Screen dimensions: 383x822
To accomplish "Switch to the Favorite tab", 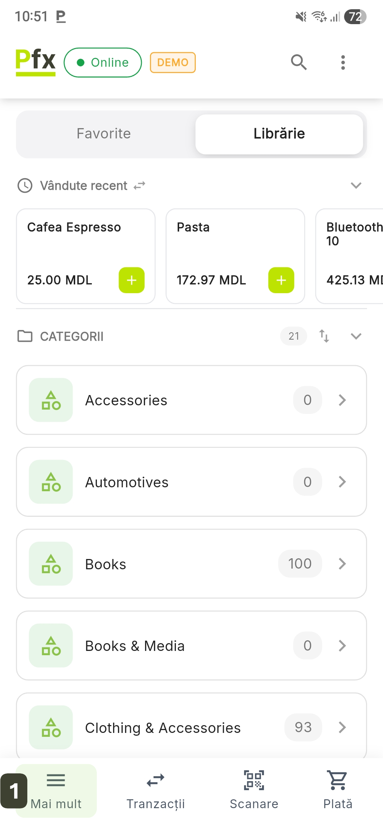I will tap(104, 134).
